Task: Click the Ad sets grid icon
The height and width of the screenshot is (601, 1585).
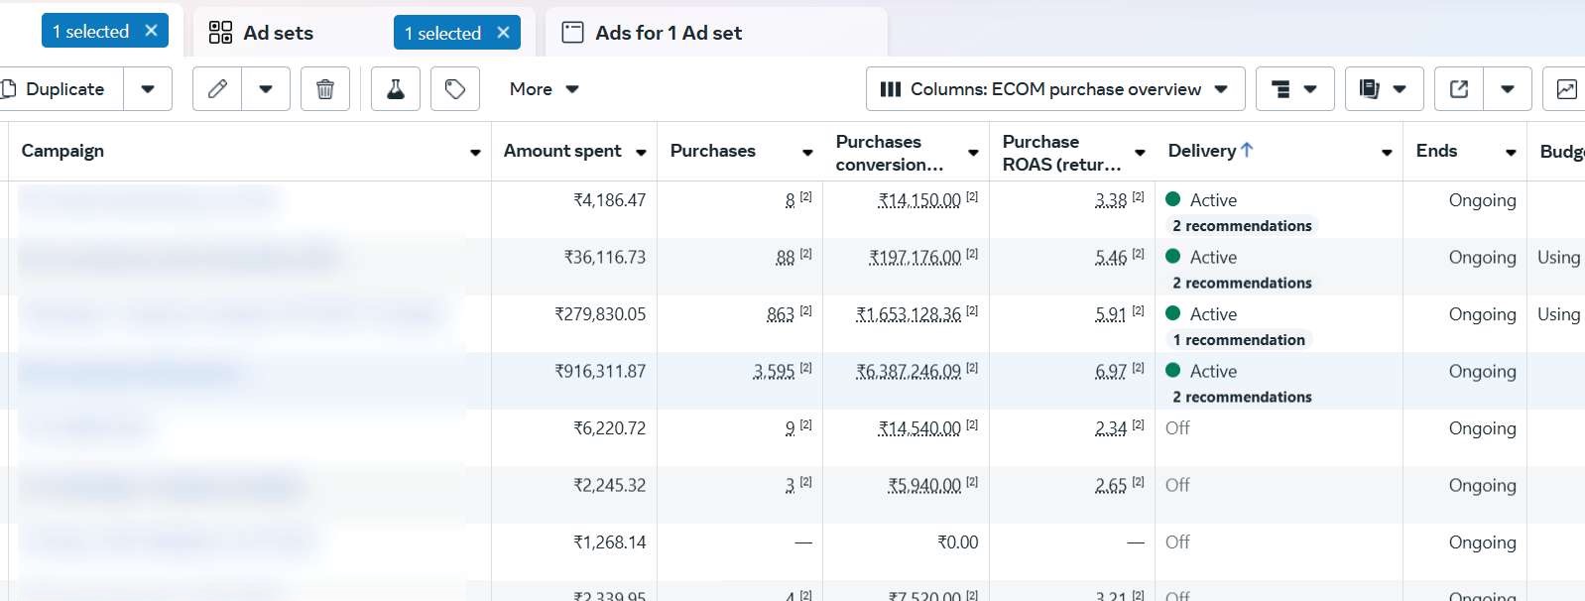Action: (220, 33)
